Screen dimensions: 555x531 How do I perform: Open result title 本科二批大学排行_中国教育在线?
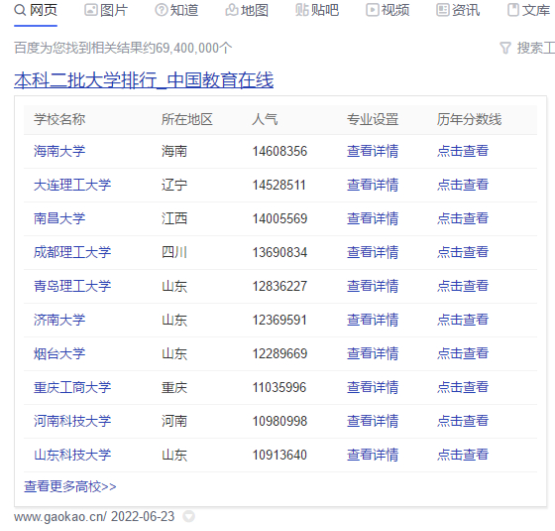click(x=144, y=80)
